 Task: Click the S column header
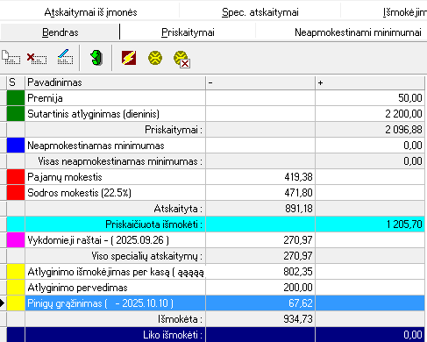pos(16,82)
